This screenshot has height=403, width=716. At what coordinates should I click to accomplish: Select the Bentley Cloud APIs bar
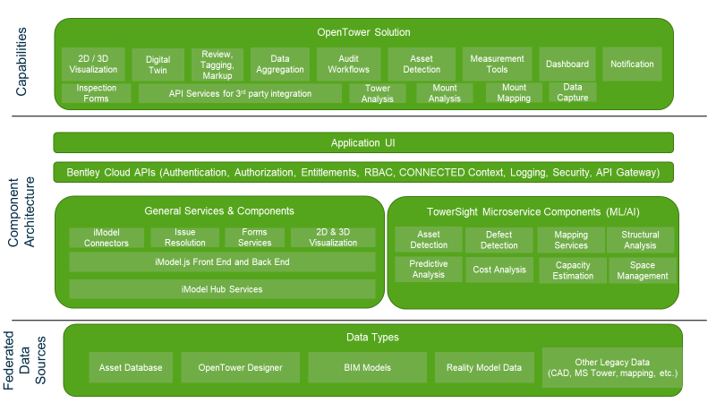pyautogui.click(x=363, y=172)
